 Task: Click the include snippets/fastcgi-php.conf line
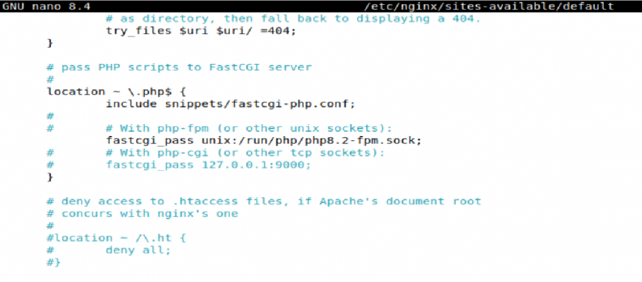point(231,103)
